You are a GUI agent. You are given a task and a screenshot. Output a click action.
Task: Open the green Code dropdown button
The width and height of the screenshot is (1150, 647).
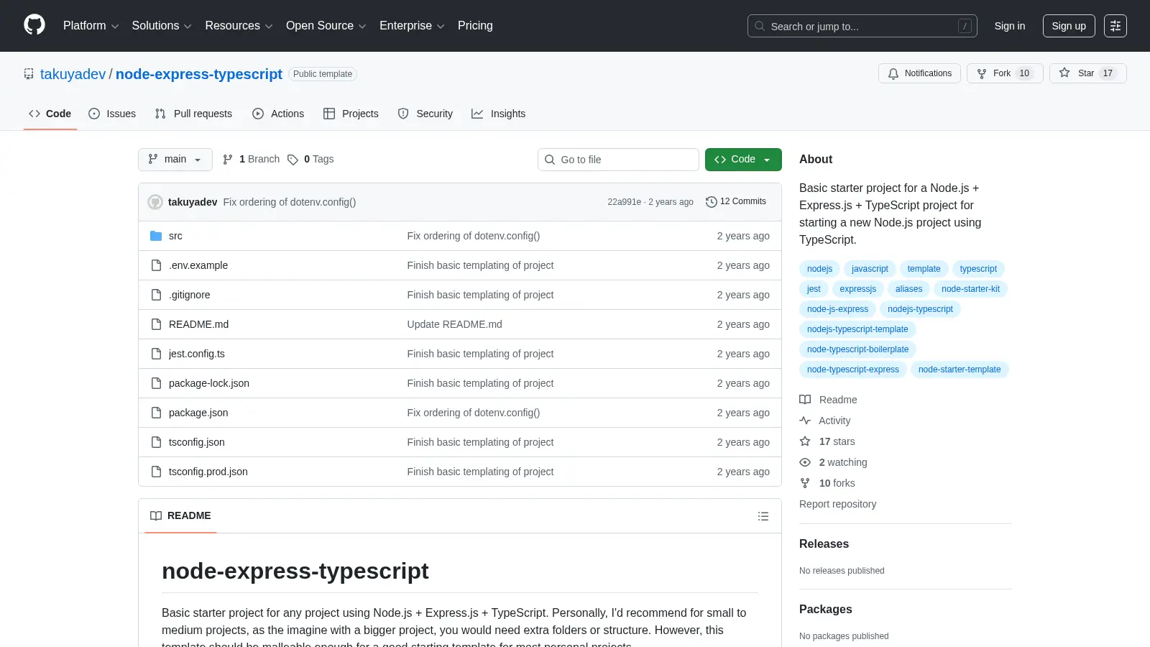pyautogui.click(x=743, y=160)
